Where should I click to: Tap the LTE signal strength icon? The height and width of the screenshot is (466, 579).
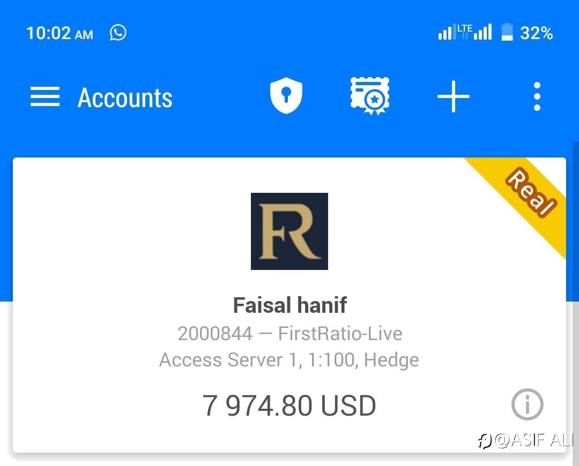pyautogui.click(x=474, y=32)
